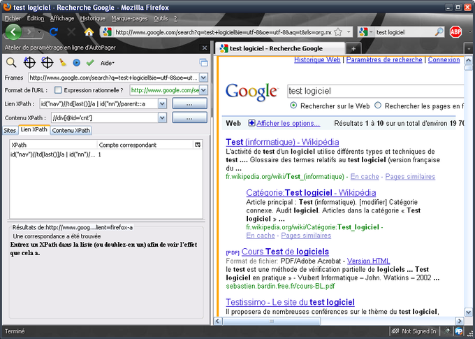This screenshot has height=339, width=475.
Task: Expand the Contenu XPath dropdown arrow
Action: pos(162,117)
